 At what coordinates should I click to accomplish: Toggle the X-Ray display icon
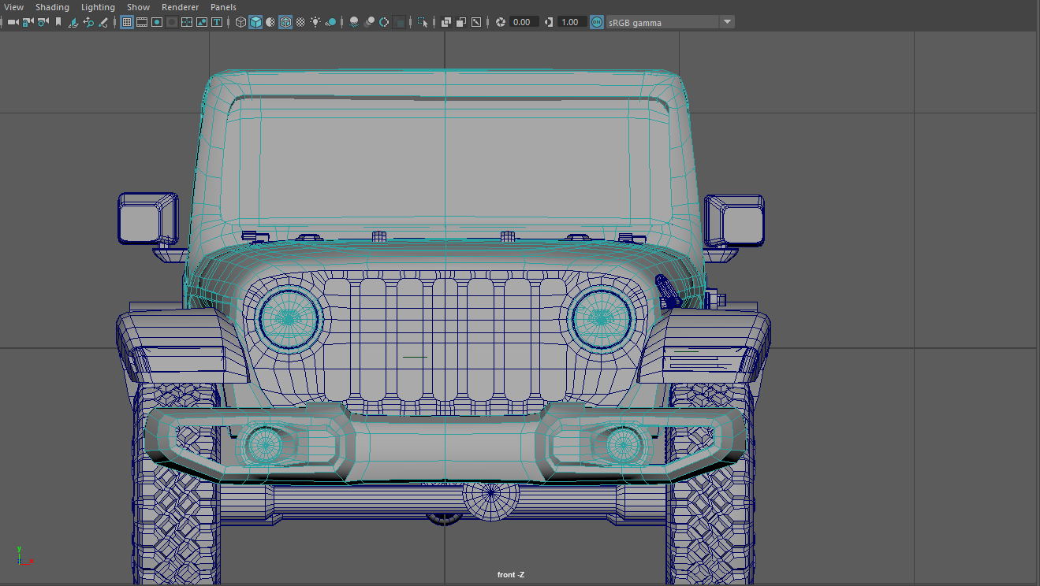pos(446,22)
